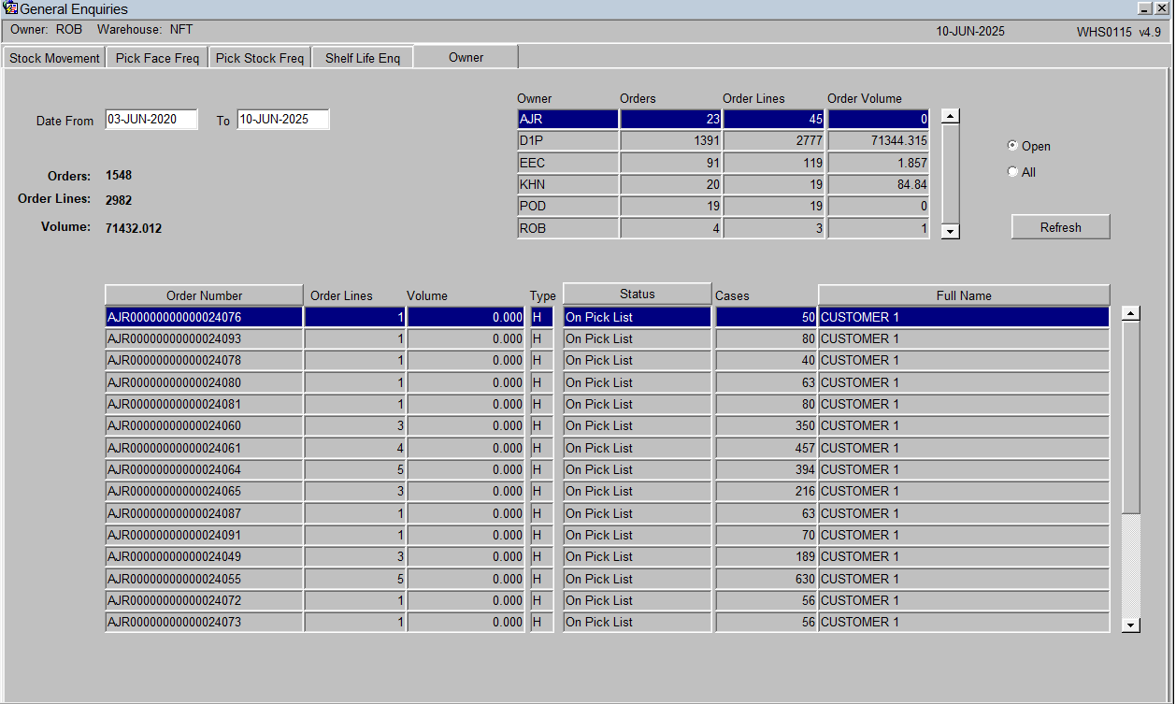Select the Open radio button
The width and height of the screenshot is (1176, 704).
[1012, 146]
